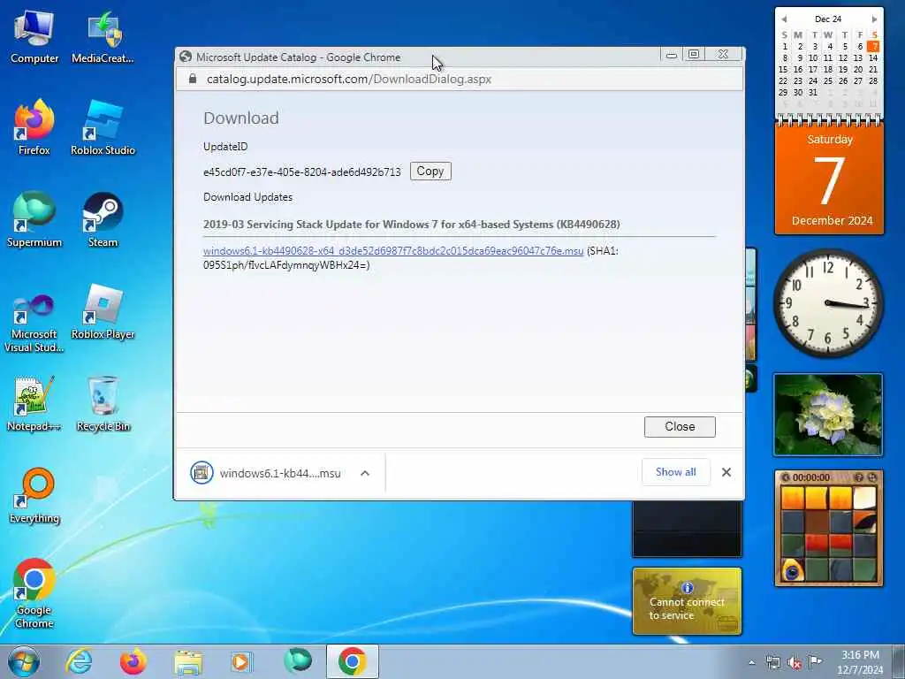Viewport: 905px width, 679px height.
Task: Open the windows6.1-kb44....msu download item
Action: pos(279,473)
